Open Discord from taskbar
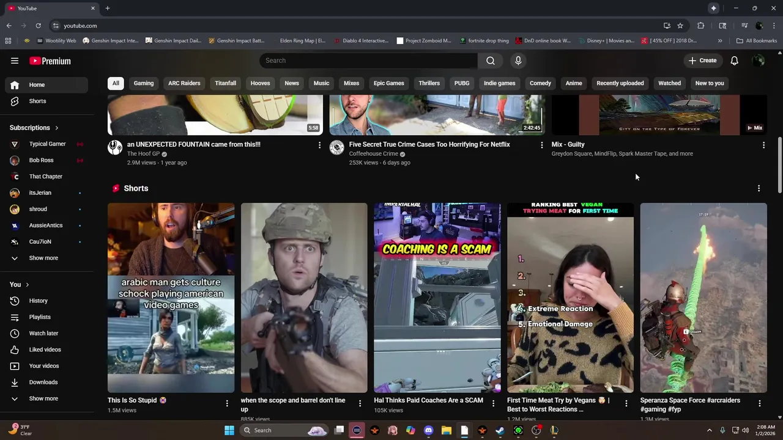 [x=429, y=430]
